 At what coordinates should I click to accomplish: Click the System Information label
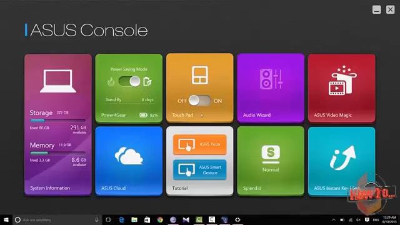(x=50, y=188)
